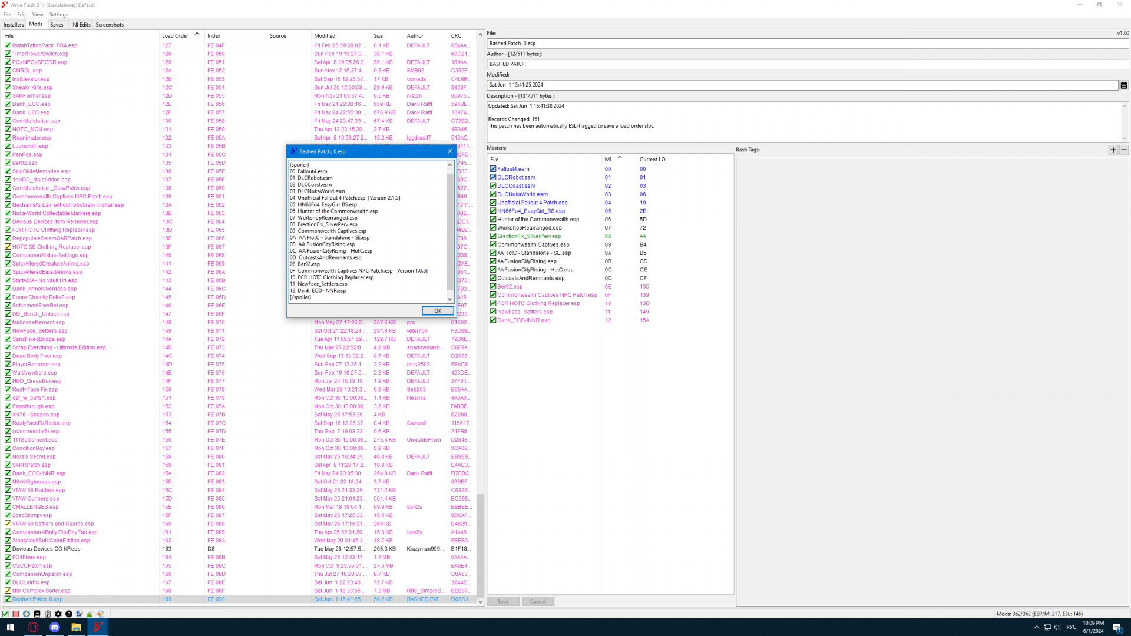This screenshot has width=1131, height=636.
Task: Click the minus icon to remove Bash Tag
Action: click(1124, 150)
